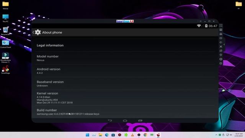245x138 pixels.
Task: Launch Microsoft Edge from the taskbar
Action: [107, 135]
